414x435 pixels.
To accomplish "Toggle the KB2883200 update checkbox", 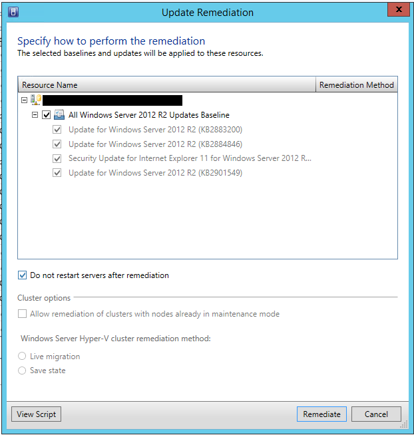I will pos(57,130).
